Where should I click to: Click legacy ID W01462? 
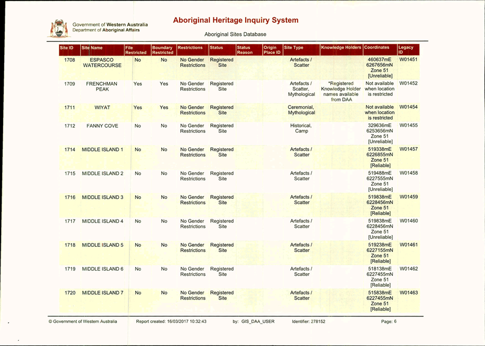point(408,269)
